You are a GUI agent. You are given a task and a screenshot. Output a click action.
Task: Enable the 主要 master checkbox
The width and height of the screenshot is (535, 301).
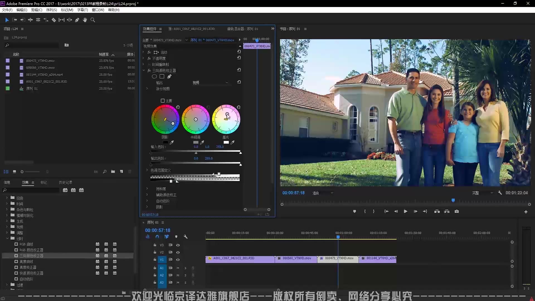(163, 101)
